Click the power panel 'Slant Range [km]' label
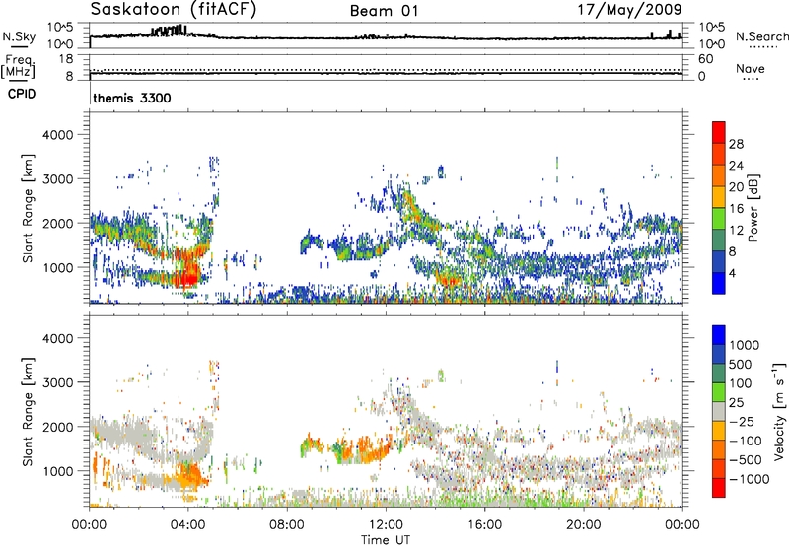 coord(28,208)
